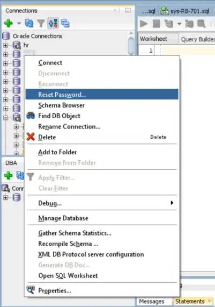
Task: Open Properties... from the context menu
Action: click(x=102, y=290)
